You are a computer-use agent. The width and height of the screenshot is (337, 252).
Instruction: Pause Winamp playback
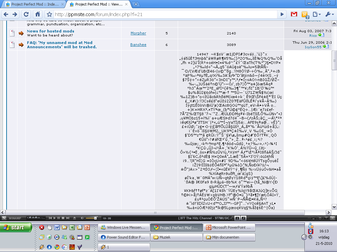click(x=59, y=218)
